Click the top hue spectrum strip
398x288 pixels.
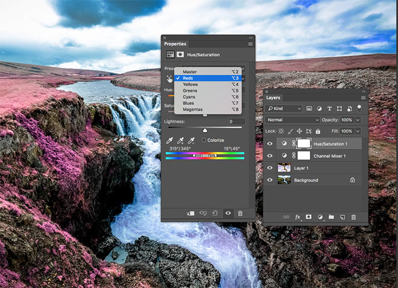coord(205,153)
